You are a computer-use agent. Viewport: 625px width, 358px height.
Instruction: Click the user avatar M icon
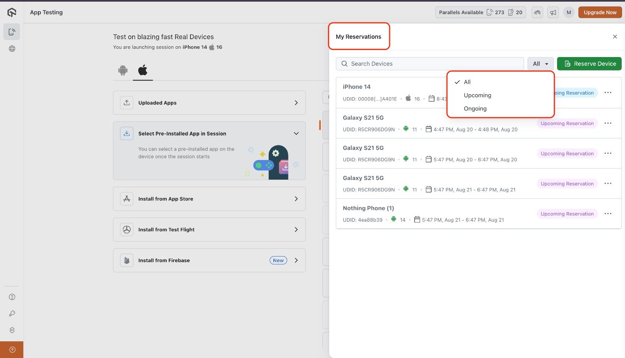[x=569, y=13]
